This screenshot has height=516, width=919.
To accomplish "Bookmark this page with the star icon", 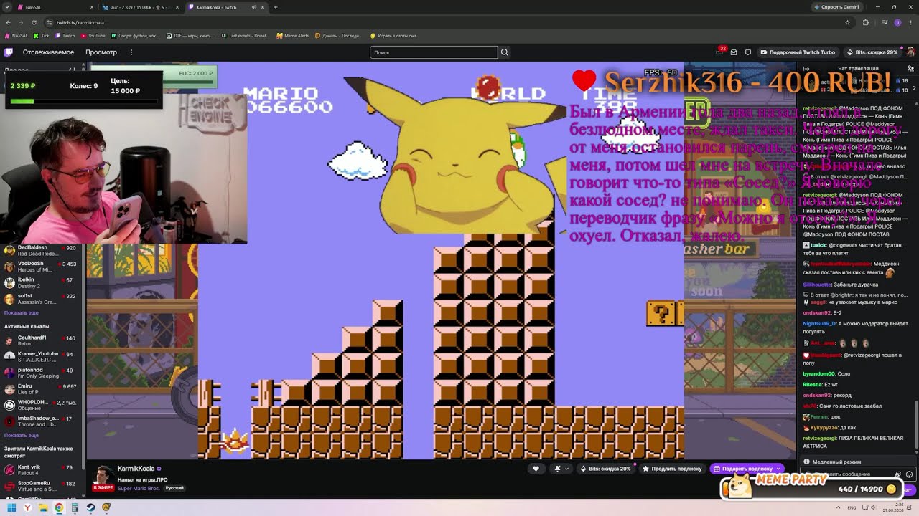I will click(847, 22).
